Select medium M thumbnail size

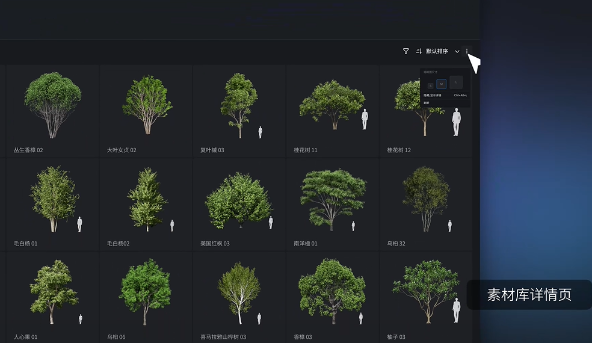[x=442, y=84]
